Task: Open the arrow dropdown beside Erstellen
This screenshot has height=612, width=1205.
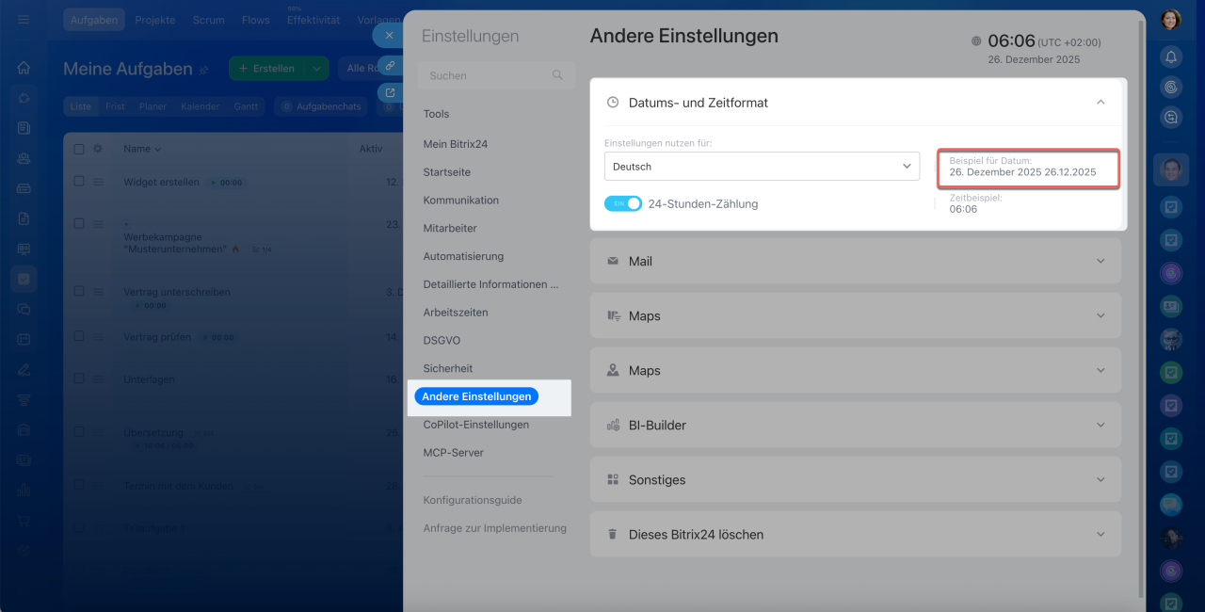Action: [x=316, y=68]
